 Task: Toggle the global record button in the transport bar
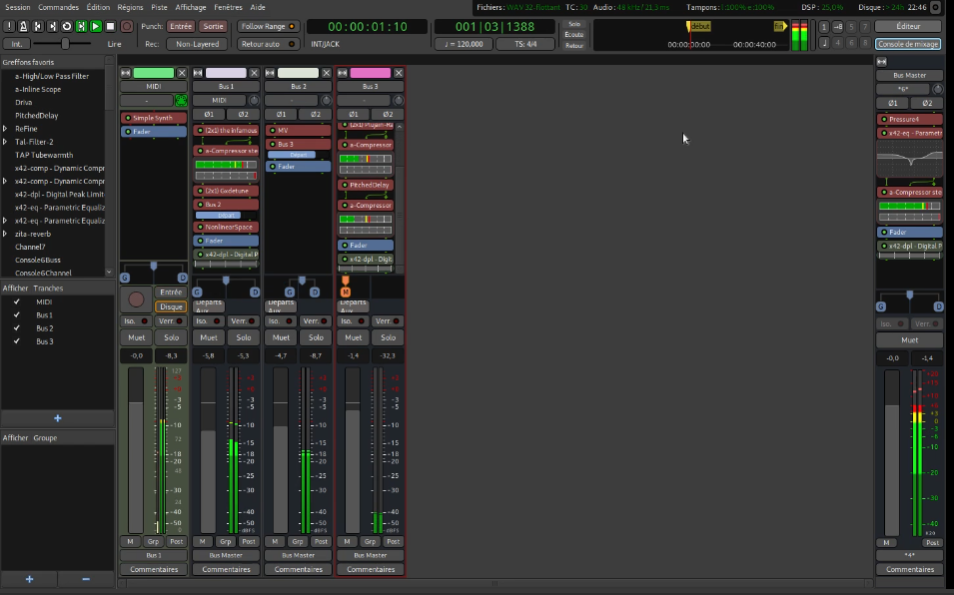tap(125, 26)
